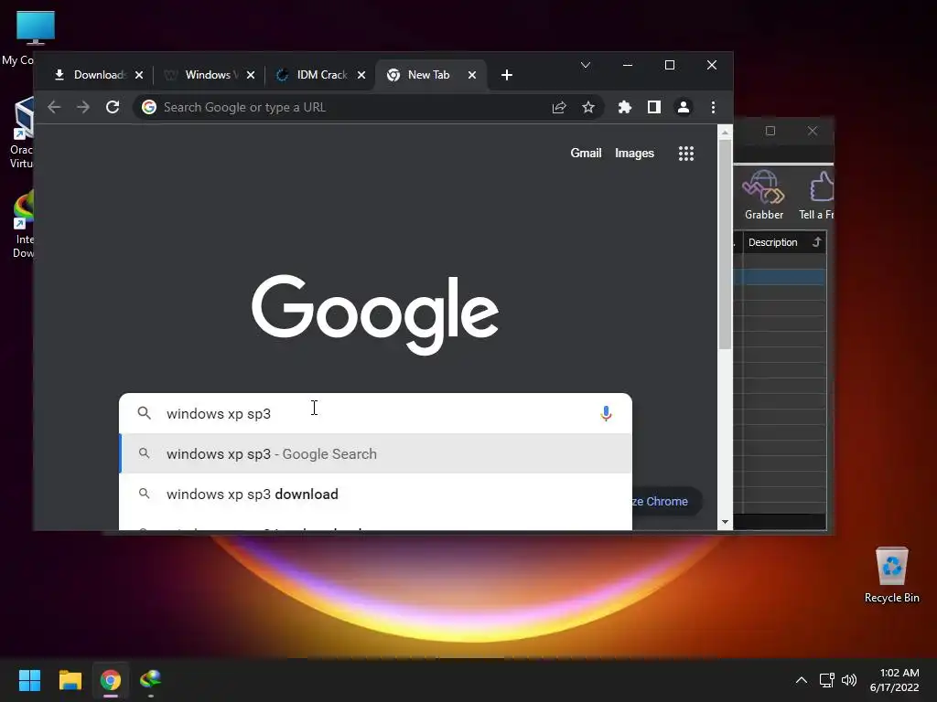Click the Chrome icon on the taskbar
This screenshot has width=937, height=702.
(x=111, y=680)
